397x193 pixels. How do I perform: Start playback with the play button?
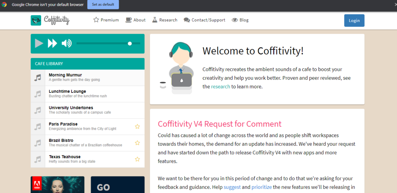tap(39, 43)
